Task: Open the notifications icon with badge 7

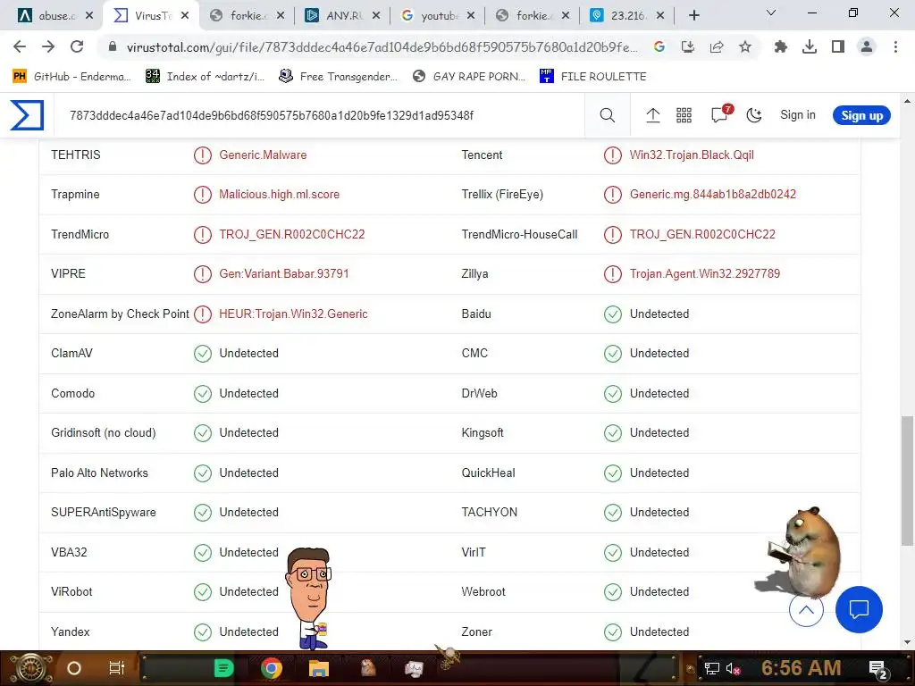Action: (x=720, y=113)
